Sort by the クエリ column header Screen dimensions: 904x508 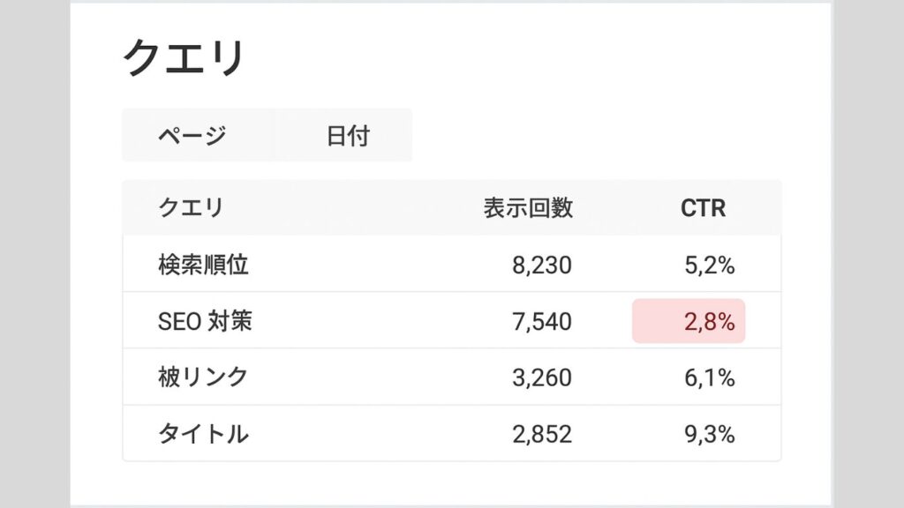pos(185,208)
